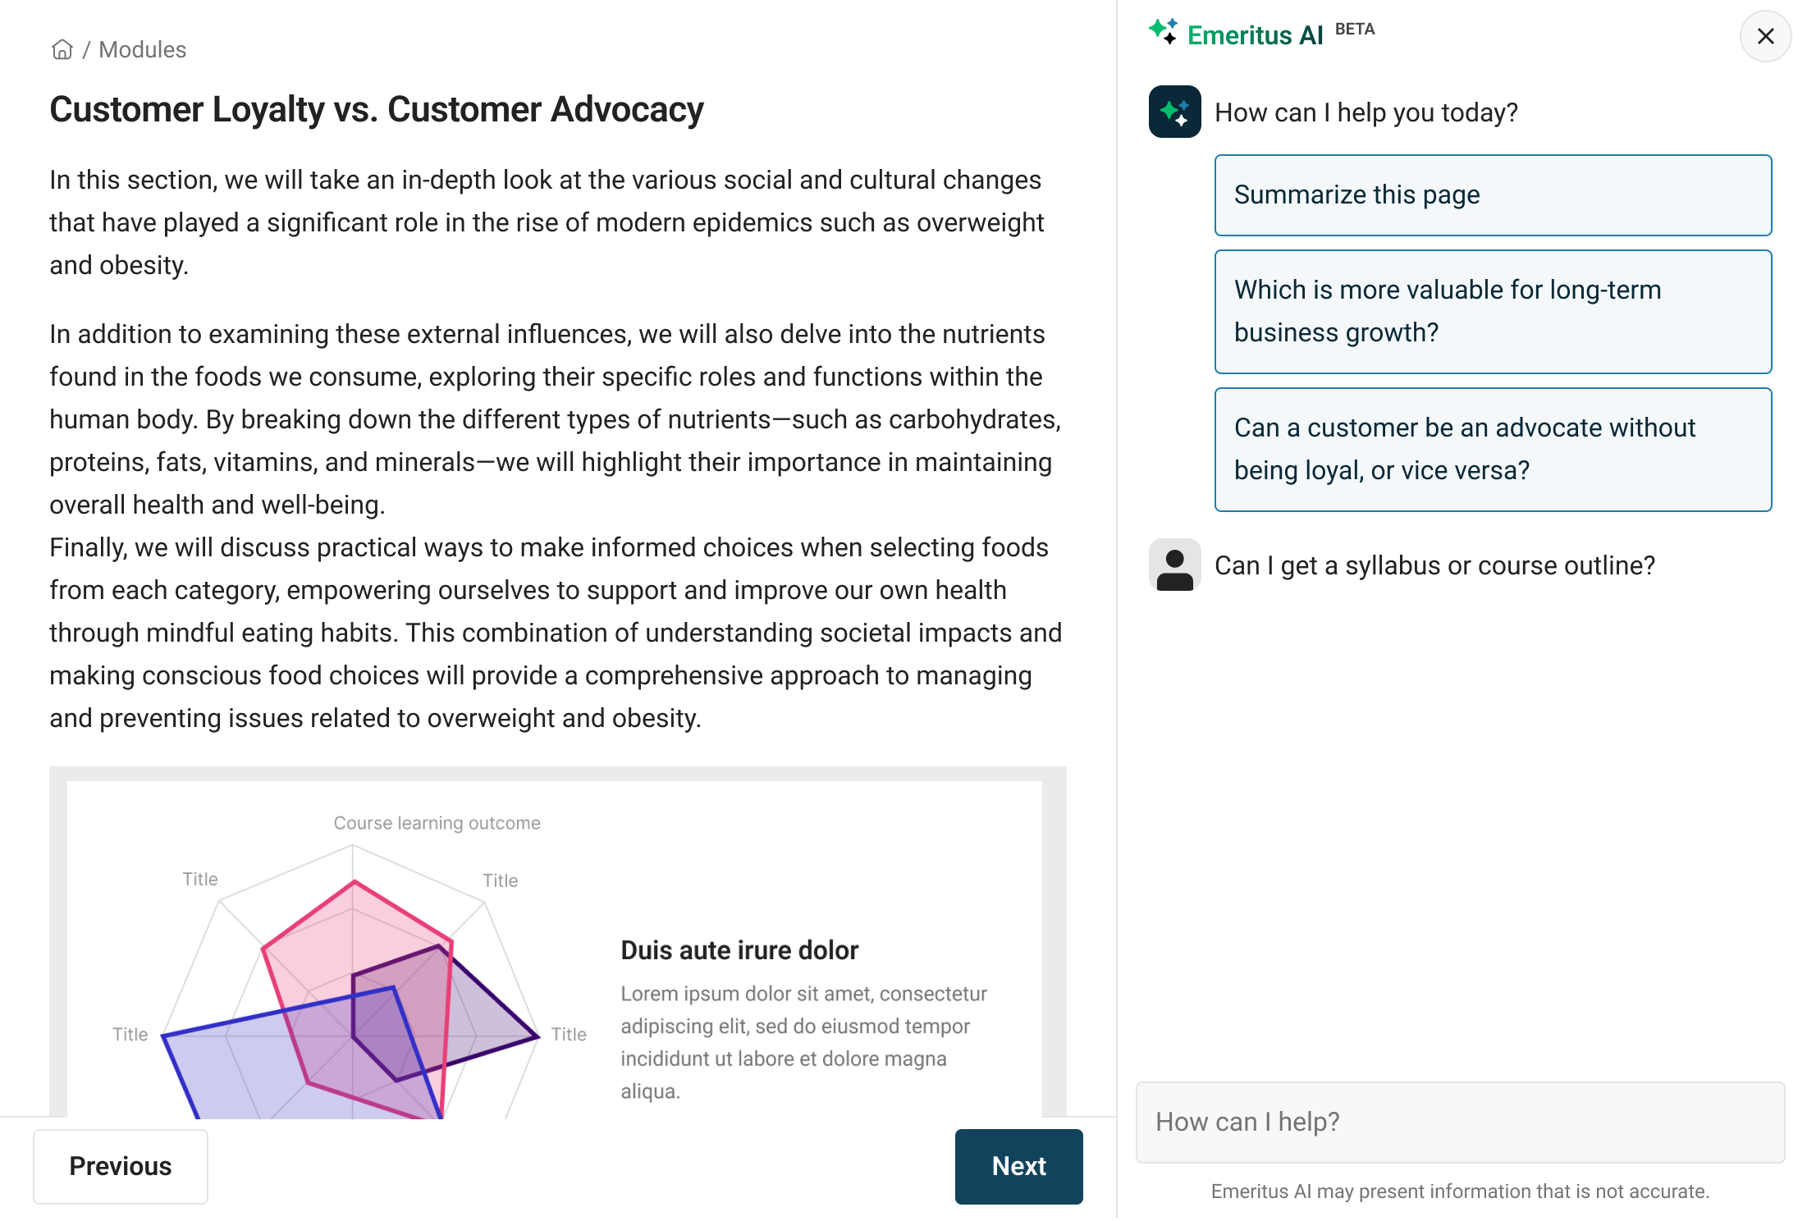1807x1221 pixels.
Task: Click the user profile avatar icon
Action: click(1173, 565)
